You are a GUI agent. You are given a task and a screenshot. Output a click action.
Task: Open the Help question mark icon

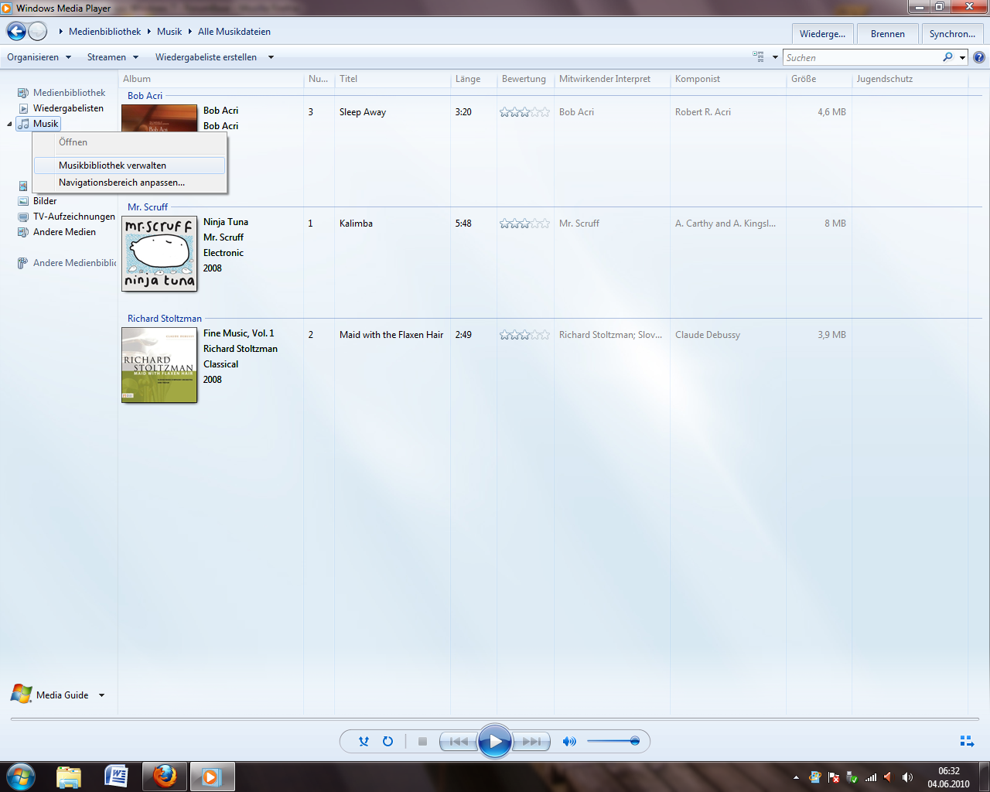(x=979, y=57)
